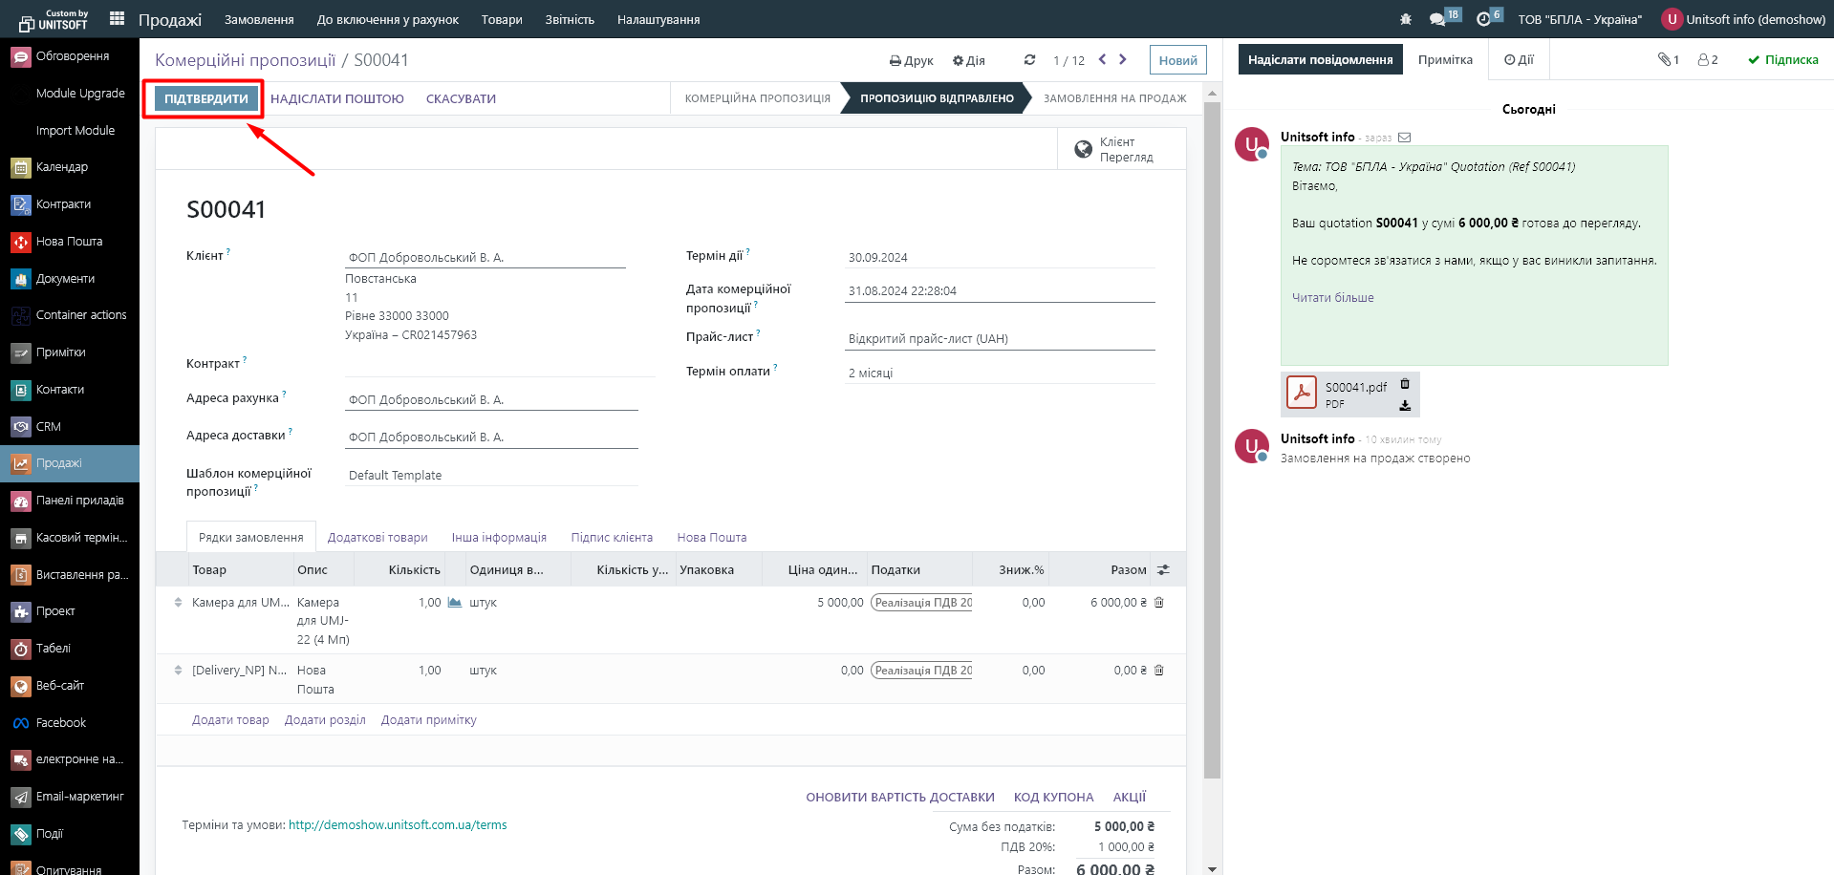Open column settings adjust icon in table

coord(1163,570)
